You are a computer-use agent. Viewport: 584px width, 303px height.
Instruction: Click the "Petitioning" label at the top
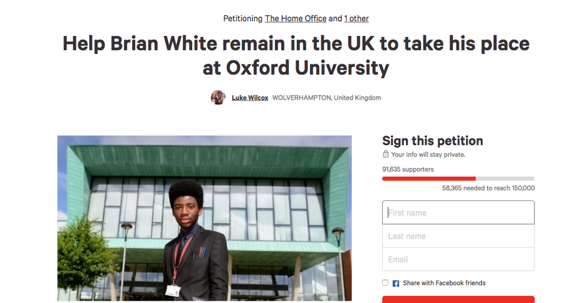(x=242, y=18)
